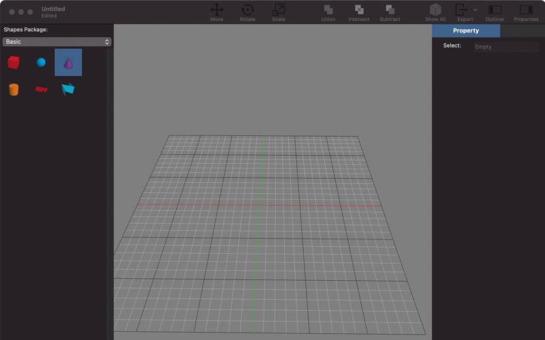Switch to the Property tab
Screen dimensions: 545x340
tap(466, 31)
